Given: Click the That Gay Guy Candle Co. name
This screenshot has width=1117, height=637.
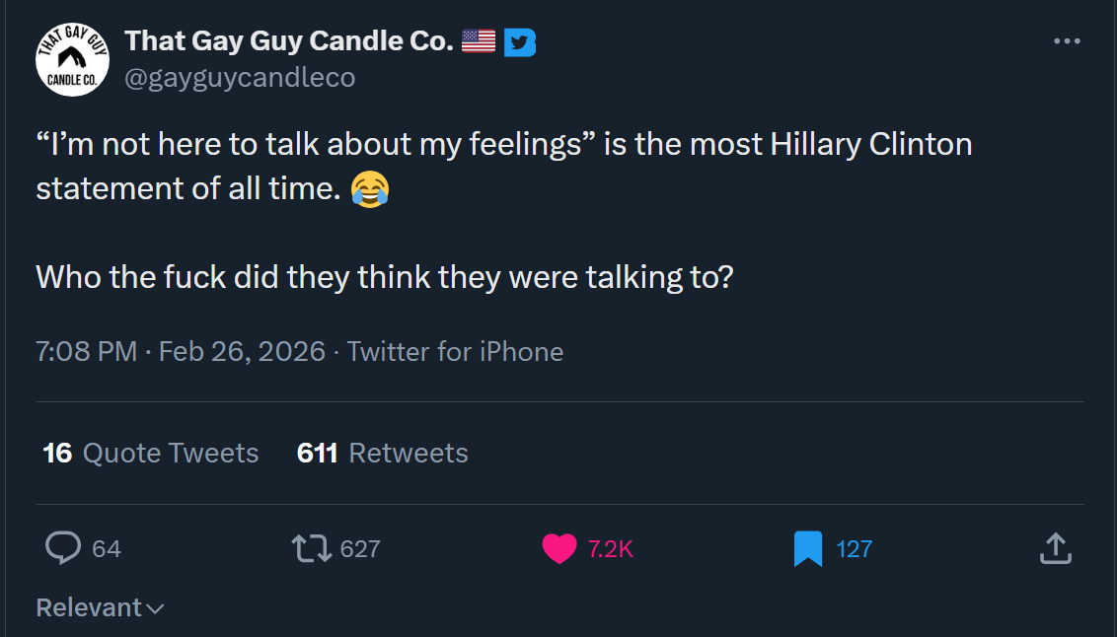Looking at the screenshot, I should click(x=289, y=41).
